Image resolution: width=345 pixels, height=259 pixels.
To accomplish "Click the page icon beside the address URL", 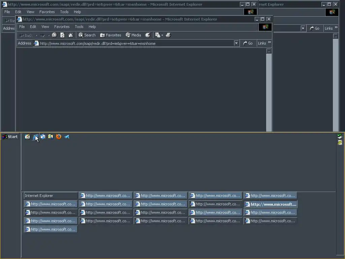I will point(36,44).
